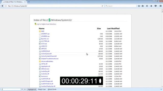
Task: Open the 0409 folder
Action: click(x=43, y=31)
